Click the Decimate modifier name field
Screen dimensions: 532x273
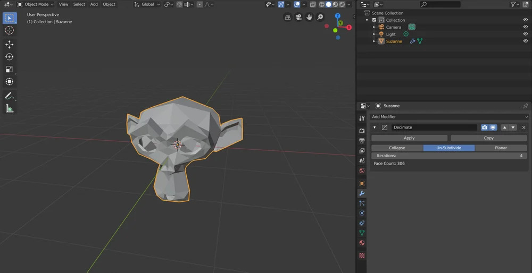point(434,127)
